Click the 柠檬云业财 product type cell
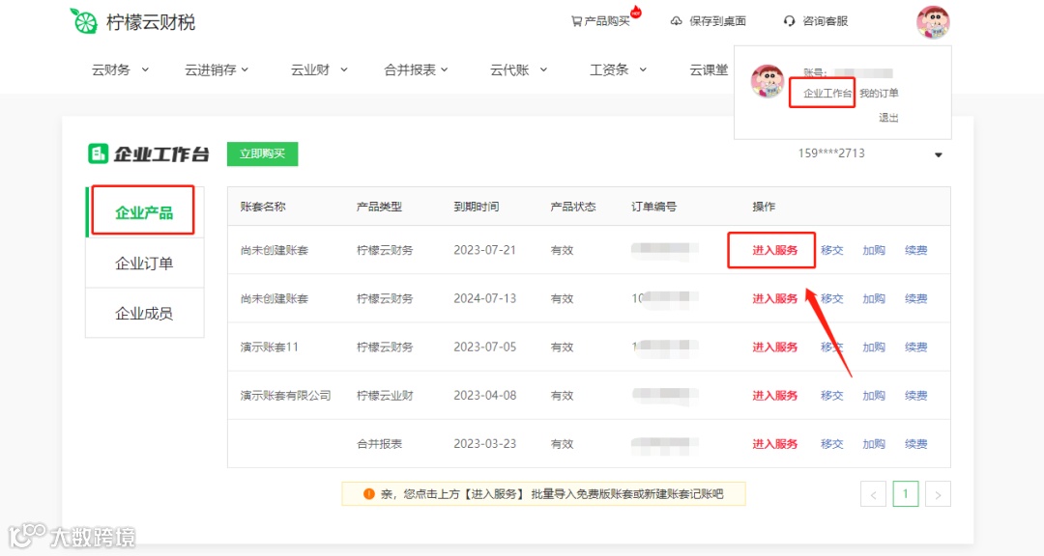Screen dimensions: 1044x556 pyautogui.click(x=385, y=396)
